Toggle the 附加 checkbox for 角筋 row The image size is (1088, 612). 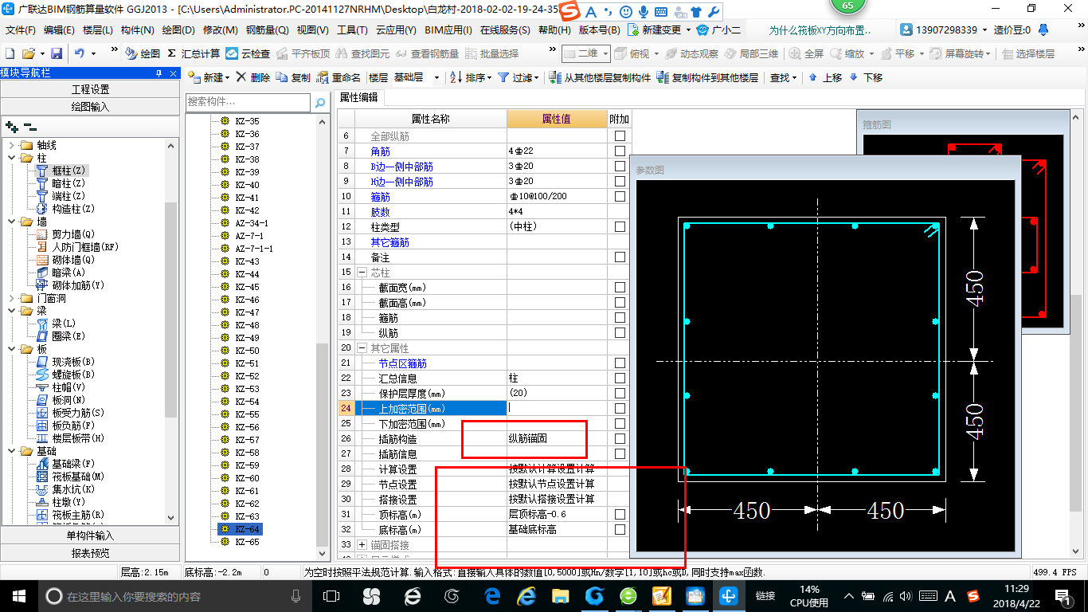click(x=620, y=151)
